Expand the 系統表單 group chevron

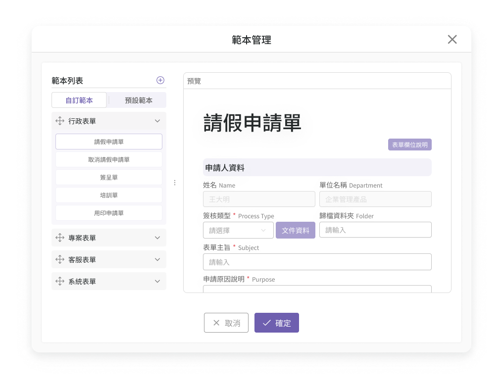click(x=157, y=281)
